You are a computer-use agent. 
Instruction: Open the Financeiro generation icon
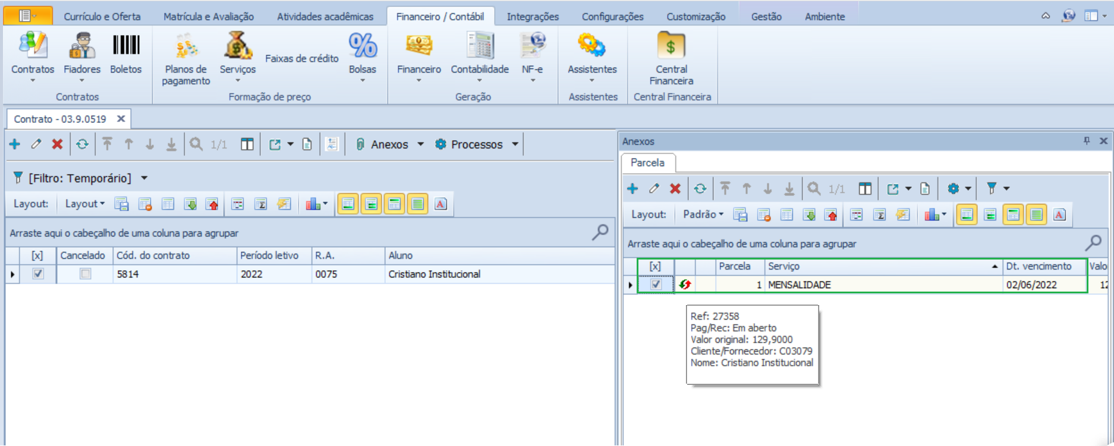click(419, 46)
